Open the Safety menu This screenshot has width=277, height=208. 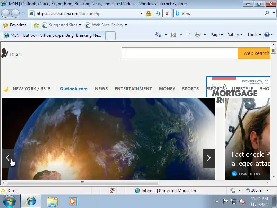tap(235, 35)
